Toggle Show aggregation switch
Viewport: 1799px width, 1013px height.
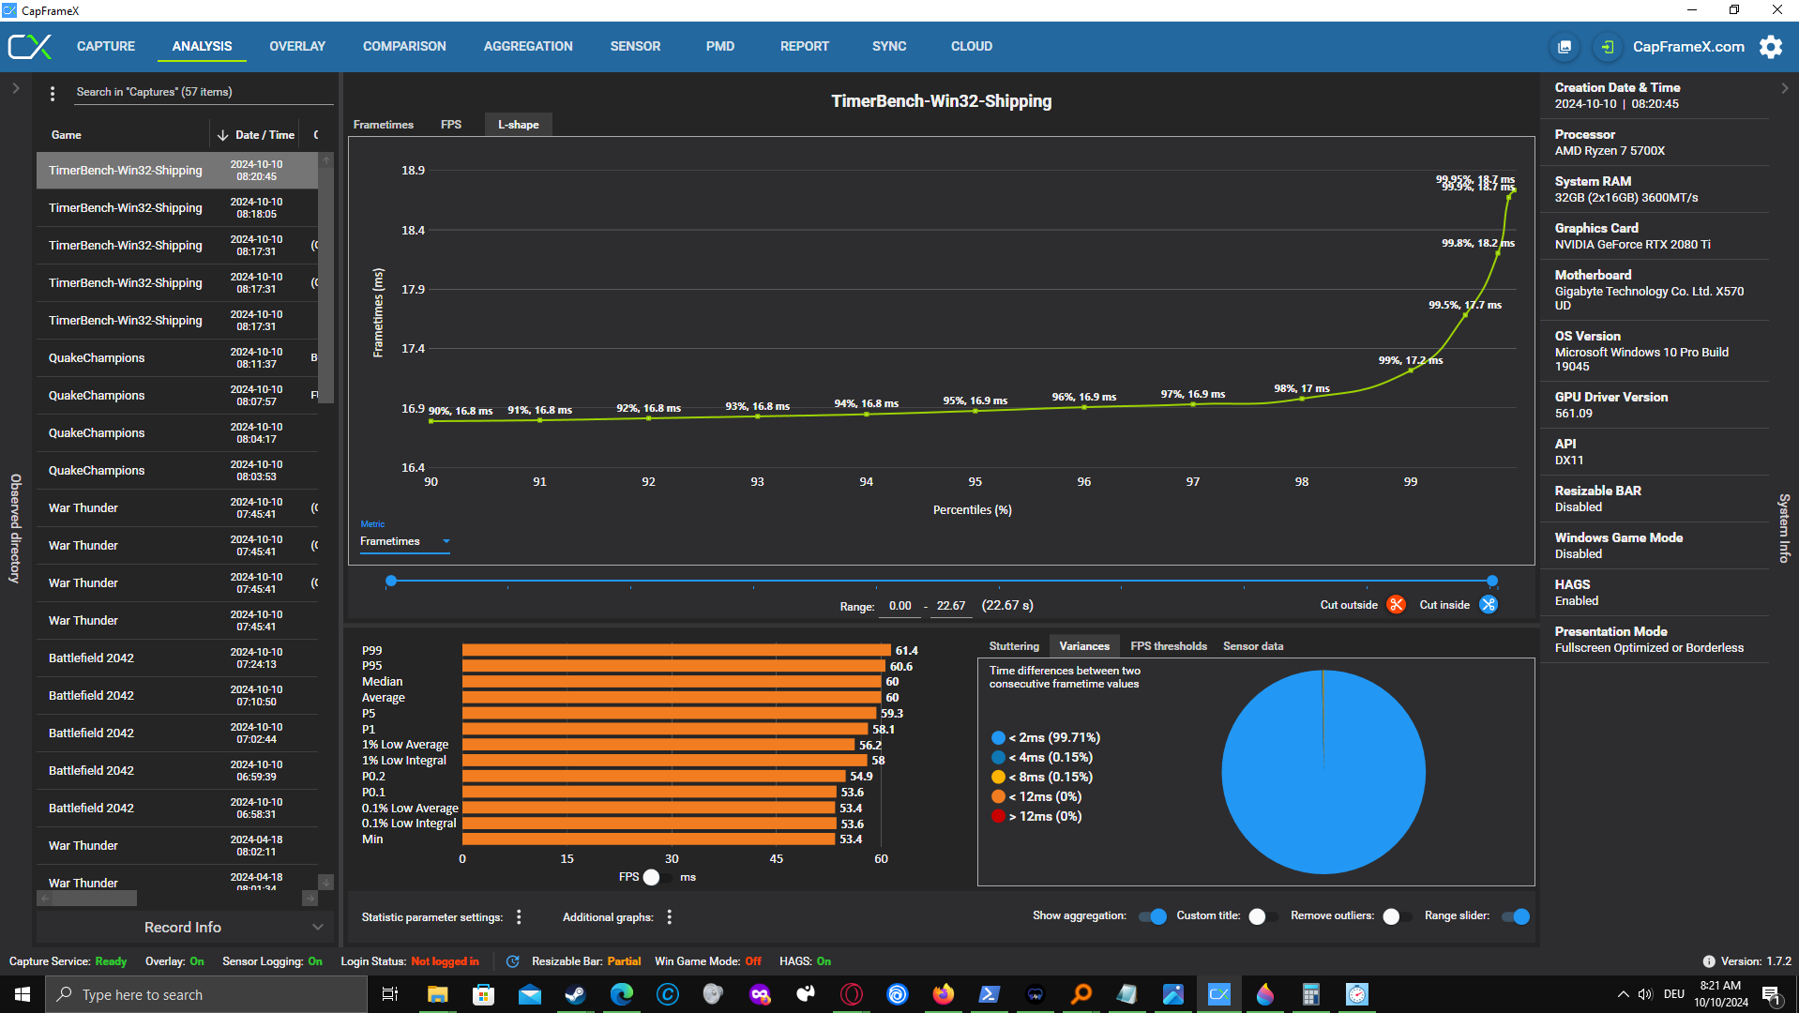tap(1153, 916)
